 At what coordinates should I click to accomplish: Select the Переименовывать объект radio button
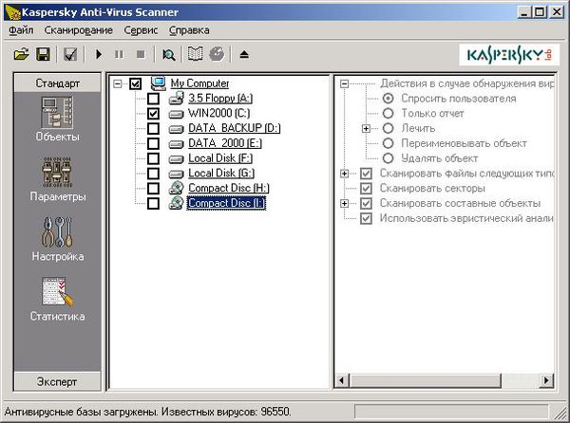[x=389, y=143]
